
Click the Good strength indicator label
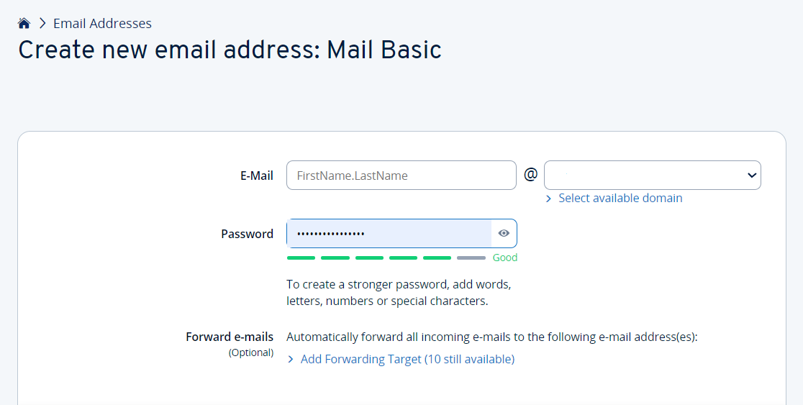point(504,258)
